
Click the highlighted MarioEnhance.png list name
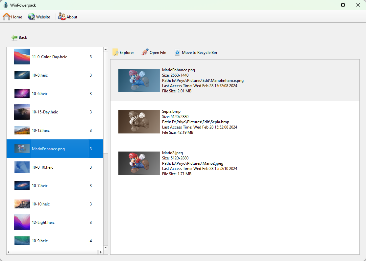[x=48, y=149]
